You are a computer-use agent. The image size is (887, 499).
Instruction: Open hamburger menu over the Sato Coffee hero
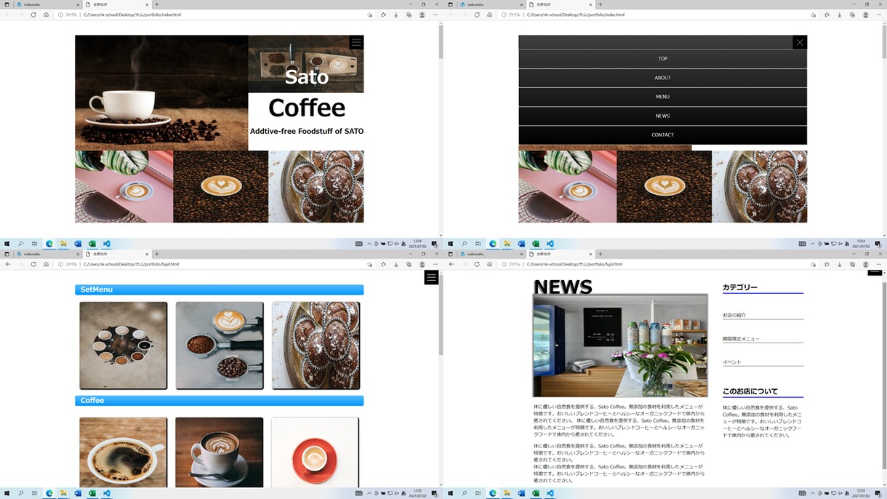(x=356, y=42)
